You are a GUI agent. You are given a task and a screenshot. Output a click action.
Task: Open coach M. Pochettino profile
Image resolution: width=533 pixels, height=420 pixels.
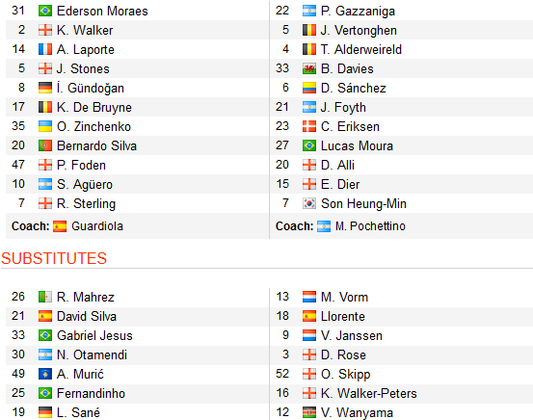point(370,226)
